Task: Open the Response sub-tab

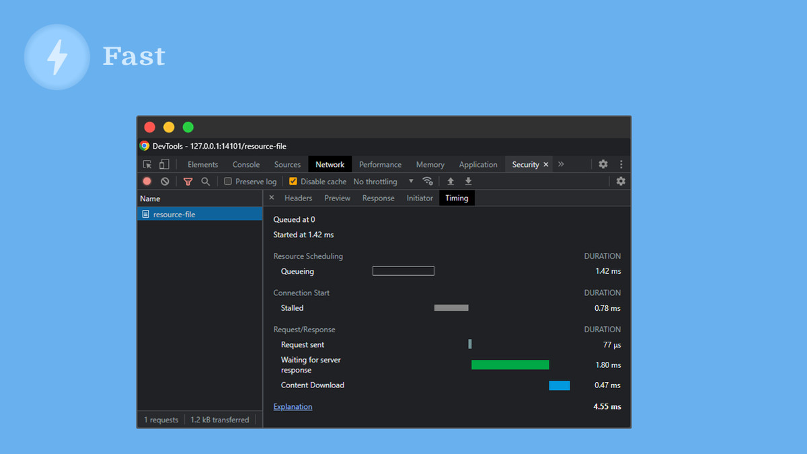Action: tap(379, 198)
